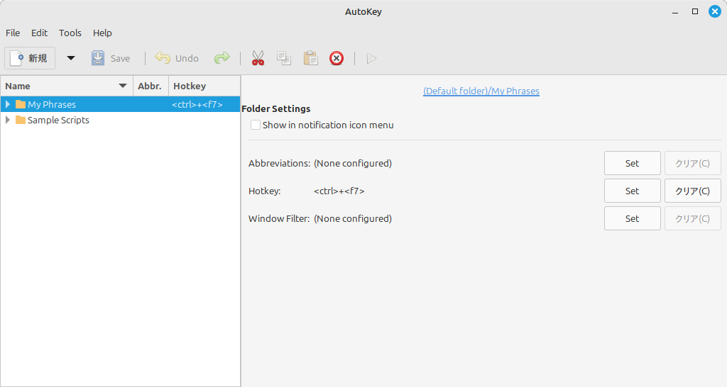Open the Edit menu
The height and width of the screenshot is (387, 727).
[x=40, y=33]
